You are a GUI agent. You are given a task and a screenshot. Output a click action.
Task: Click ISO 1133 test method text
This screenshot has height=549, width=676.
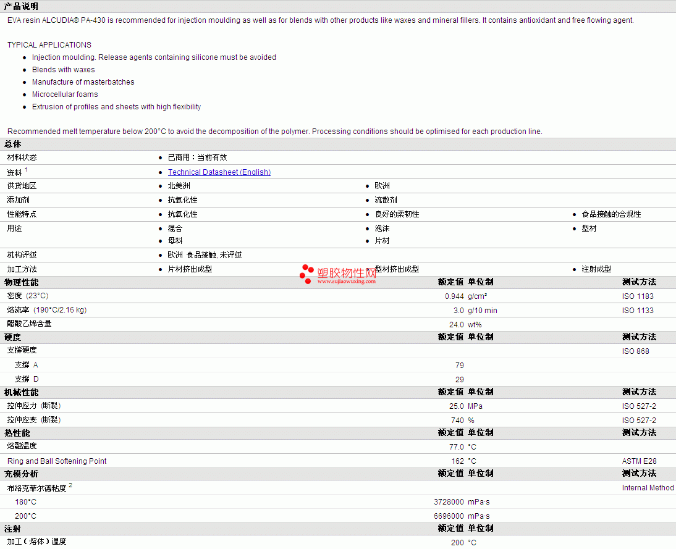[638, 310]
